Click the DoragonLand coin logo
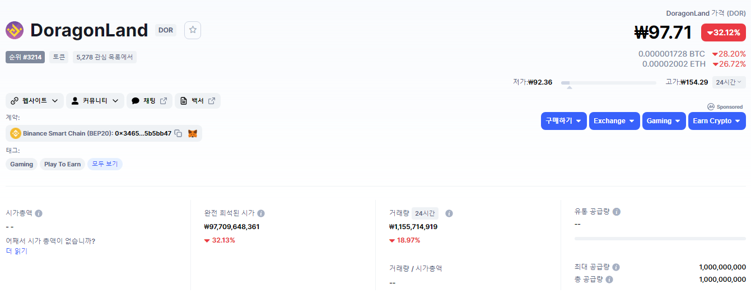751x298 pixels. (15, 30)
